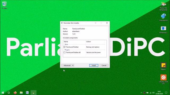170x95 pixels.
Task: Open File Explorer from the taskbar
Action: click(x=21, y=93)
